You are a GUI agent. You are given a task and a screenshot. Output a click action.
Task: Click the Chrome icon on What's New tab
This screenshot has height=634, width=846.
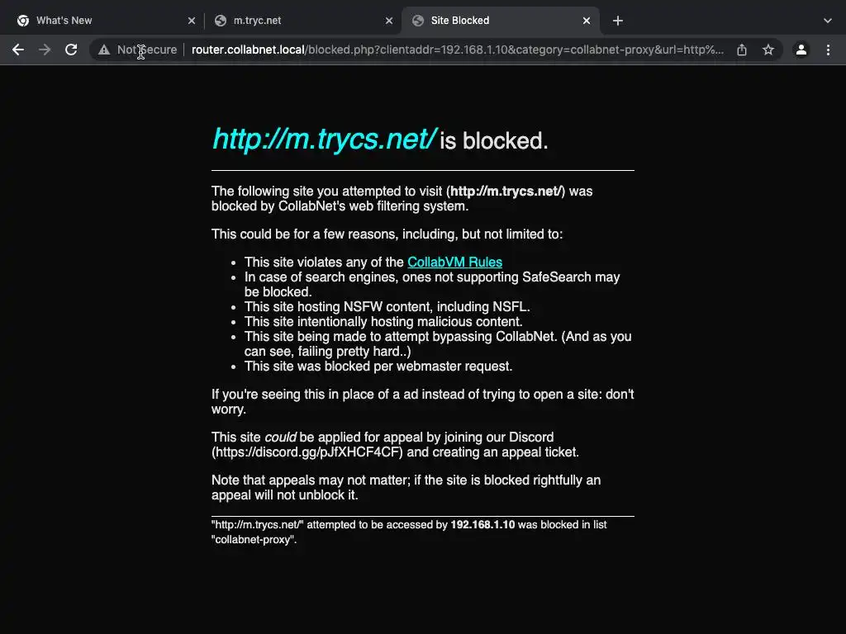tap(23, 21)
